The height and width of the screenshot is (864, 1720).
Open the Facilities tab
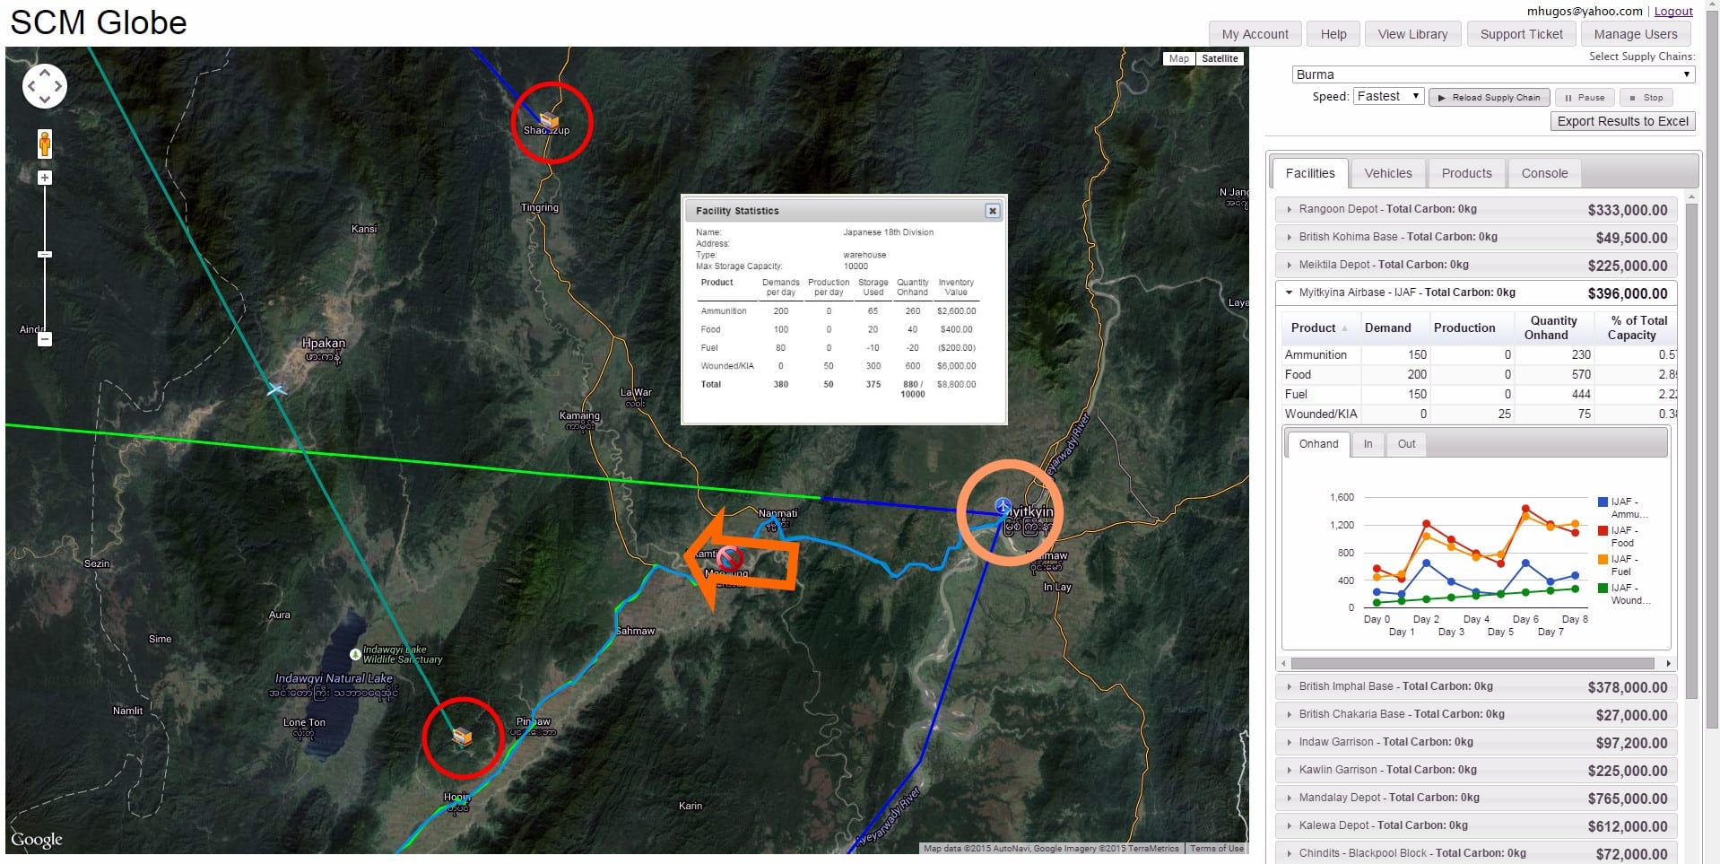pyautogui.click(x=1310, y=173)
